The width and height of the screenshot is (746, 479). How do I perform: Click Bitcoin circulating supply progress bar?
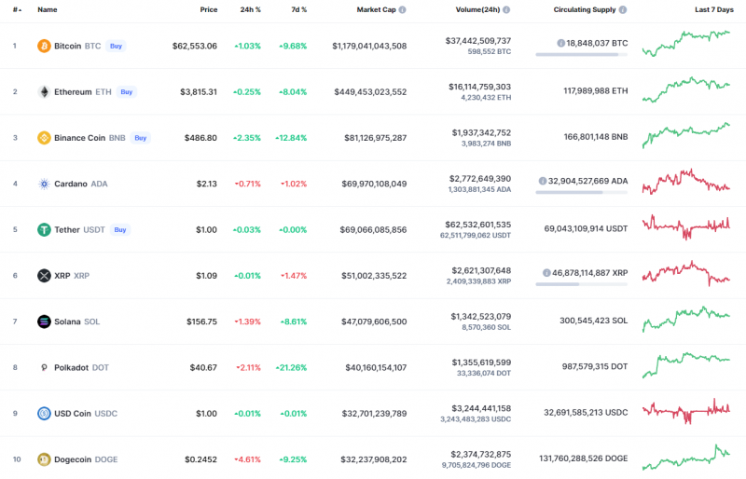pos(581,55)
